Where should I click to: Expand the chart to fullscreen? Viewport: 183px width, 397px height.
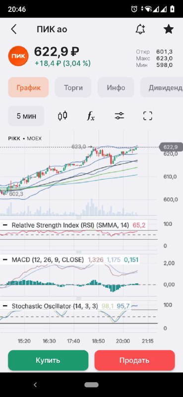(x=148, y=116)
